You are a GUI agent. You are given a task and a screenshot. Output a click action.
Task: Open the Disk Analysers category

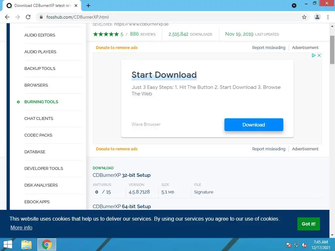coord(41,185)
